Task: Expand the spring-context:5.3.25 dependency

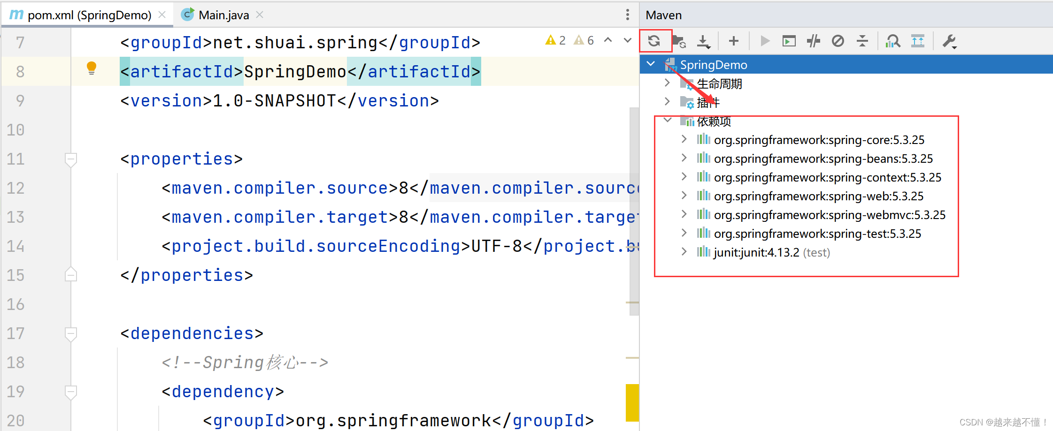Action: [x=684, y=177]
